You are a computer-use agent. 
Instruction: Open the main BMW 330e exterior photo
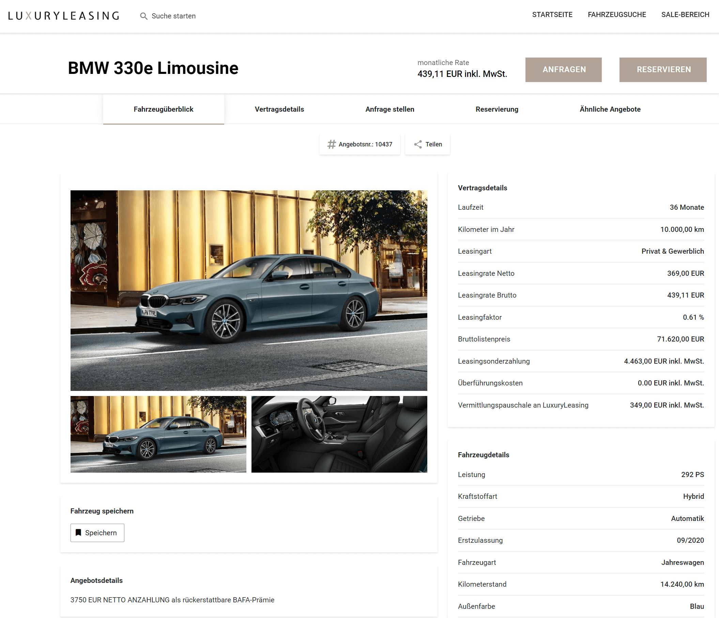[x=249, y=291]
